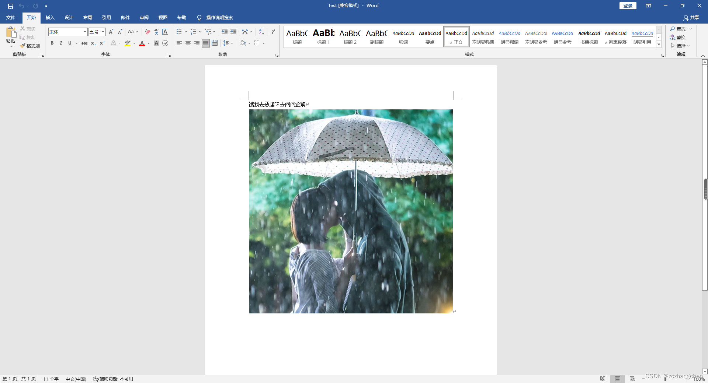
Task: Toggle bold formatting
Action: pyautogui.click(x=52, y=43)
